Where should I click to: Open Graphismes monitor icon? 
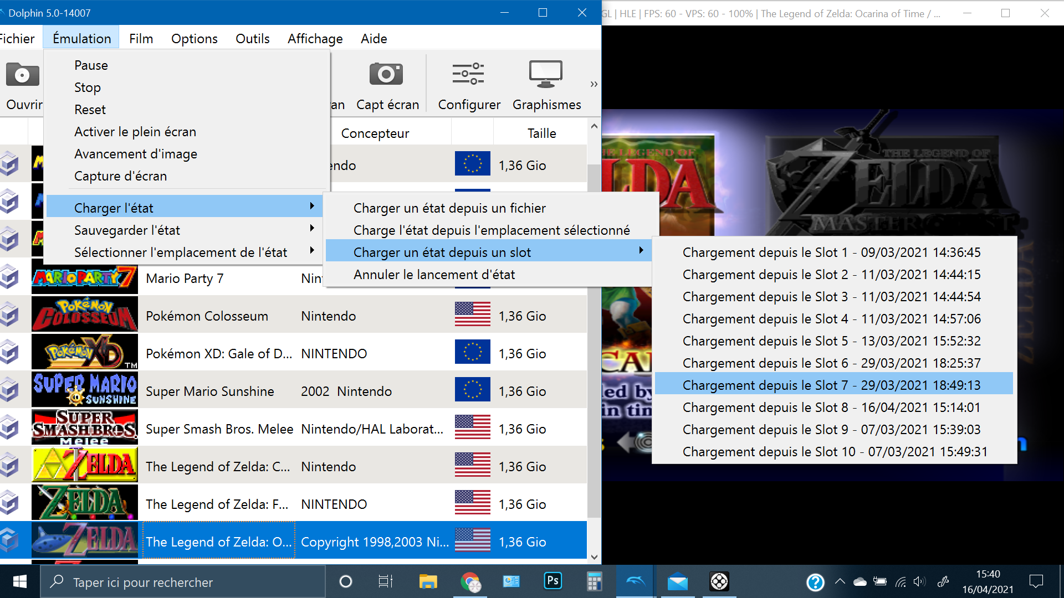tap(546, 74)
